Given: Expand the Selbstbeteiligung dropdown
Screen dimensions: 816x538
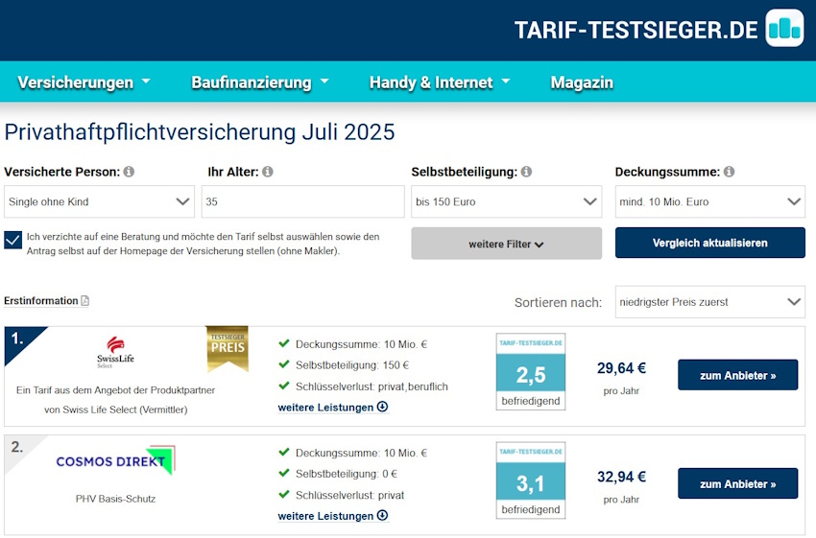Looking at the screenshot, I should coord(506,202).
